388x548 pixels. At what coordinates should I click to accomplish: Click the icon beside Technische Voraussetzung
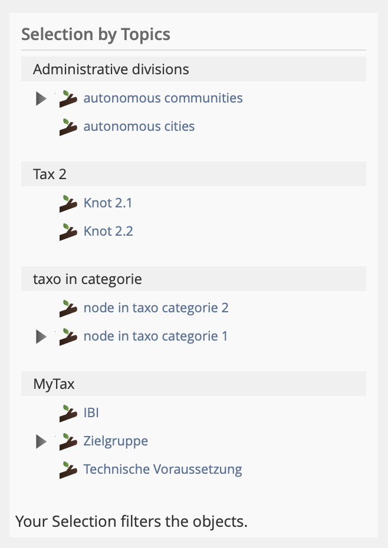68,470
